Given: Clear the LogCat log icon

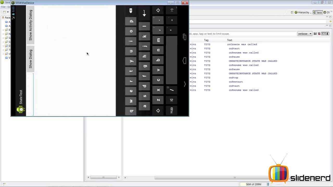Looking at the screenshot, I should (319, 34).
